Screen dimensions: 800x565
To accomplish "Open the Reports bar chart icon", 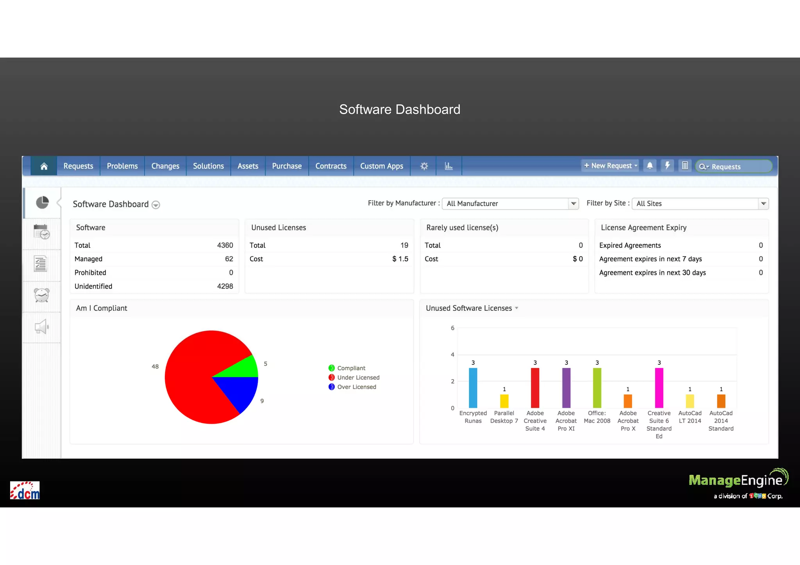I will [x=449, y=166].
